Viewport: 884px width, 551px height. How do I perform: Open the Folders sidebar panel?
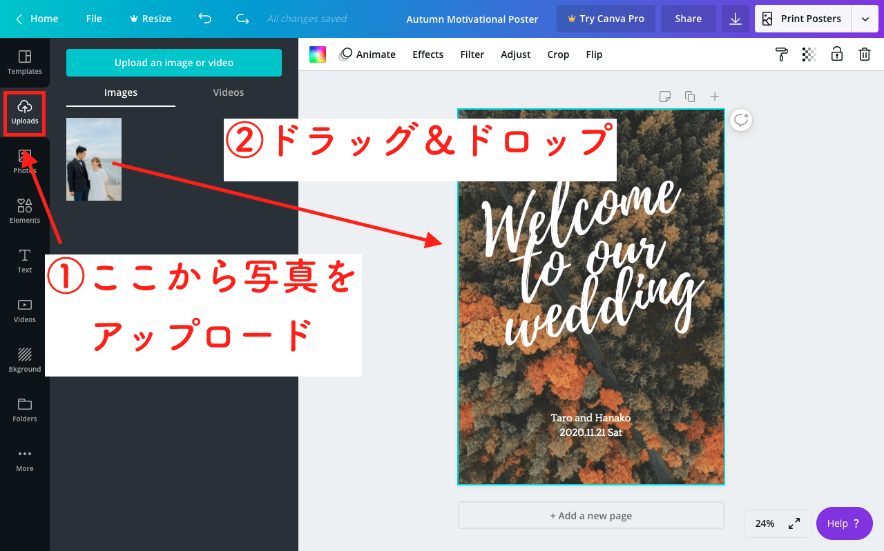pyautogui.click(x=25, y=410)
